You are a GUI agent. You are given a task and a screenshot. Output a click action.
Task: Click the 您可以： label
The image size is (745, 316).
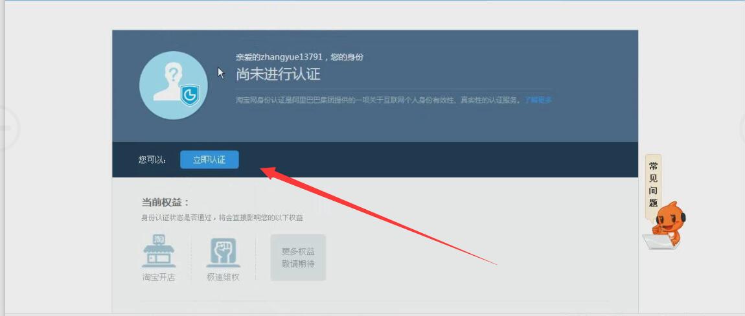tap(152, 160)
